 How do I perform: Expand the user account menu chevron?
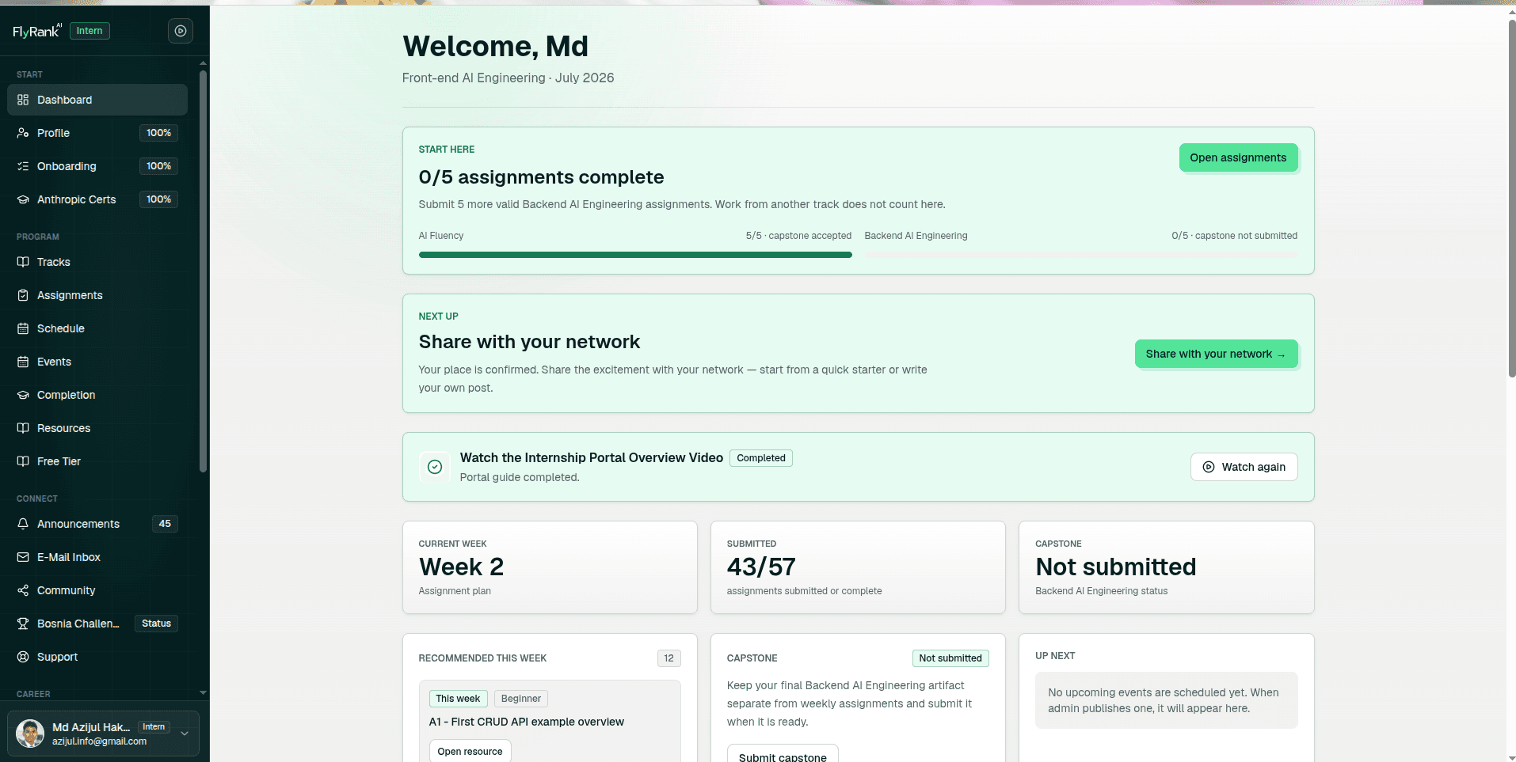[185, 734]
